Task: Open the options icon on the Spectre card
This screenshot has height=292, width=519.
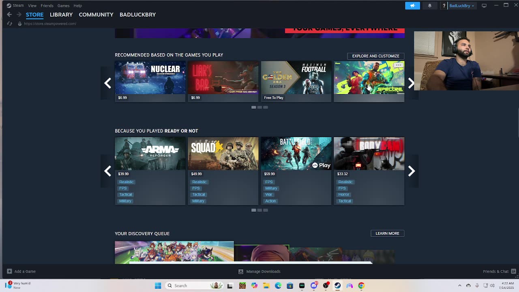Action: click(x=399, y=65)
